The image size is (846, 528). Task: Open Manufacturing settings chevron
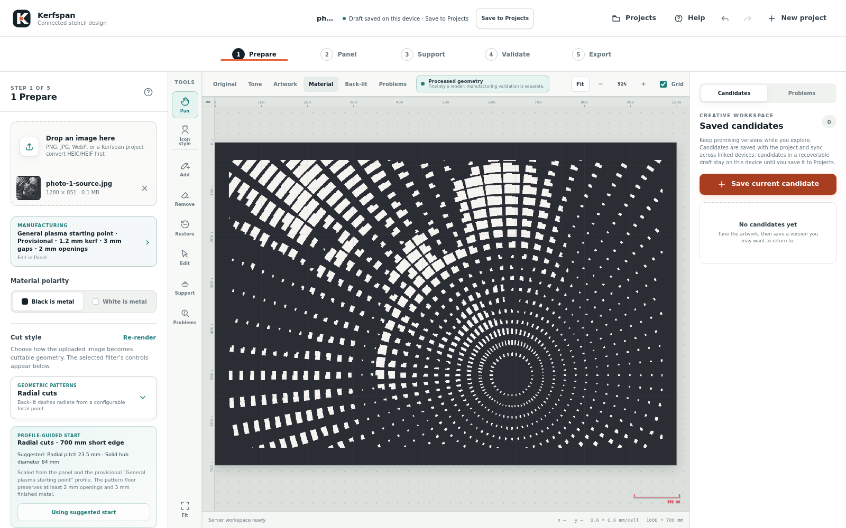148,242
